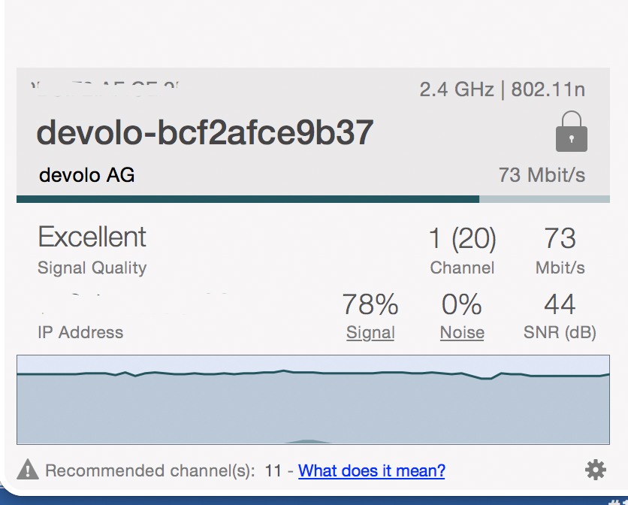Click the warning triangle icon

click(28, 470)
